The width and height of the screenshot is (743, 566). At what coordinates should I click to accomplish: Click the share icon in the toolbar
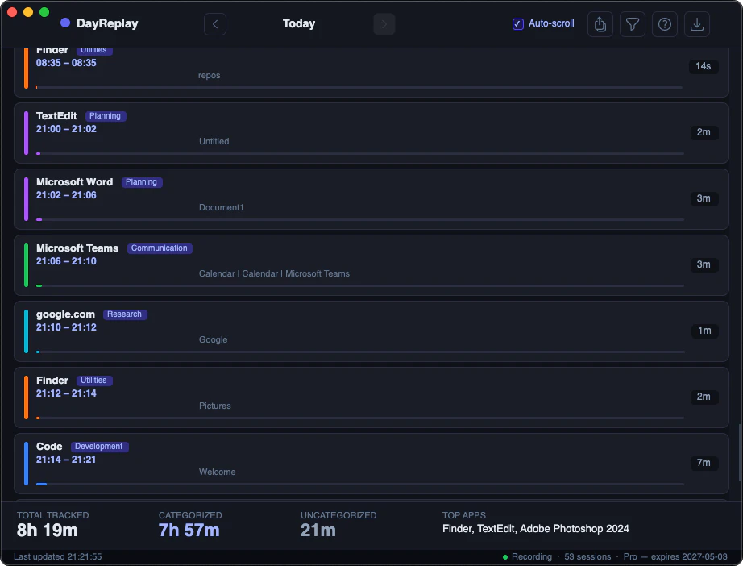point(600,23)
